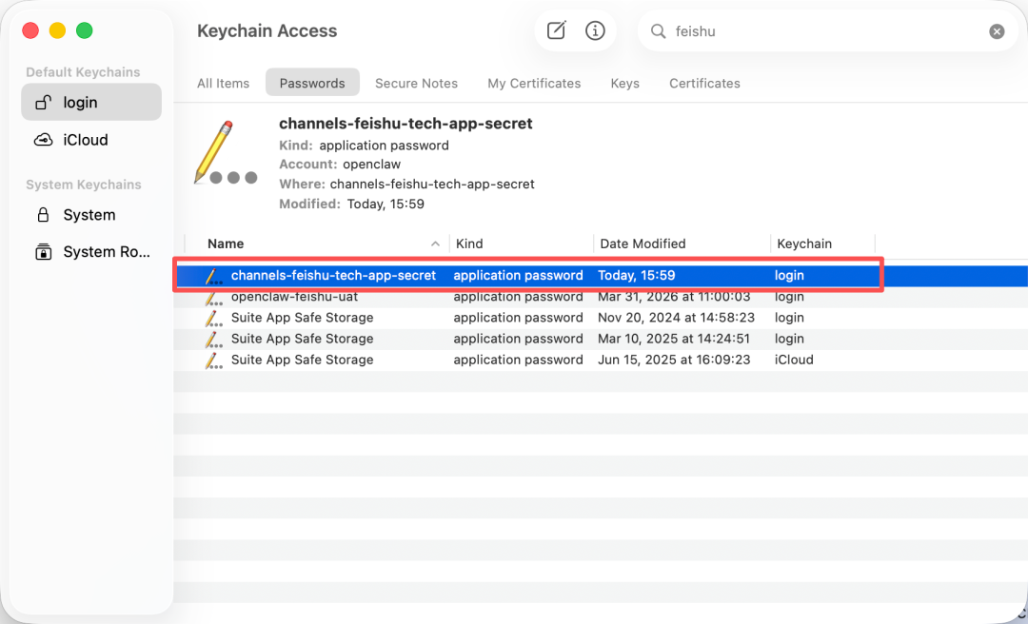Select the openclaw-feishu-uat password row
Viewport: 1028px width, 624px height.
pos(294,297)
